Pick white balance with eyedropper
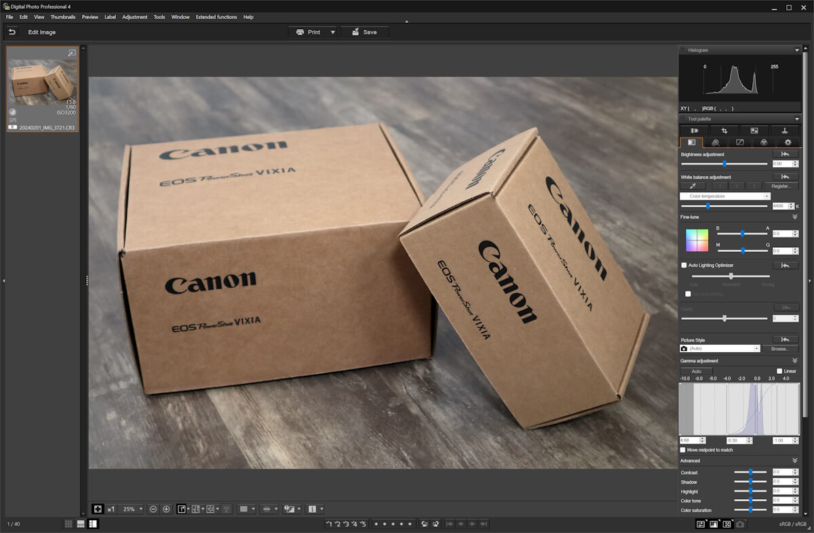Screen dimensions: 814x533 [693, 186]
